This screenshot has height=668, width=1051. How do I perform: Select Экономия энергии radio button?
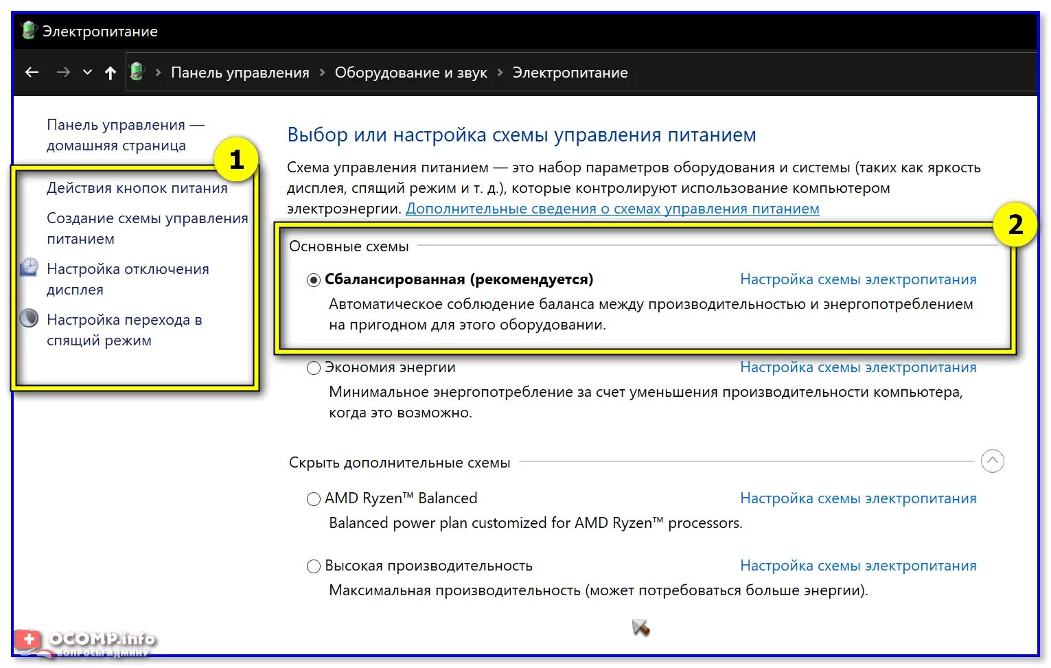coord(314,368)
